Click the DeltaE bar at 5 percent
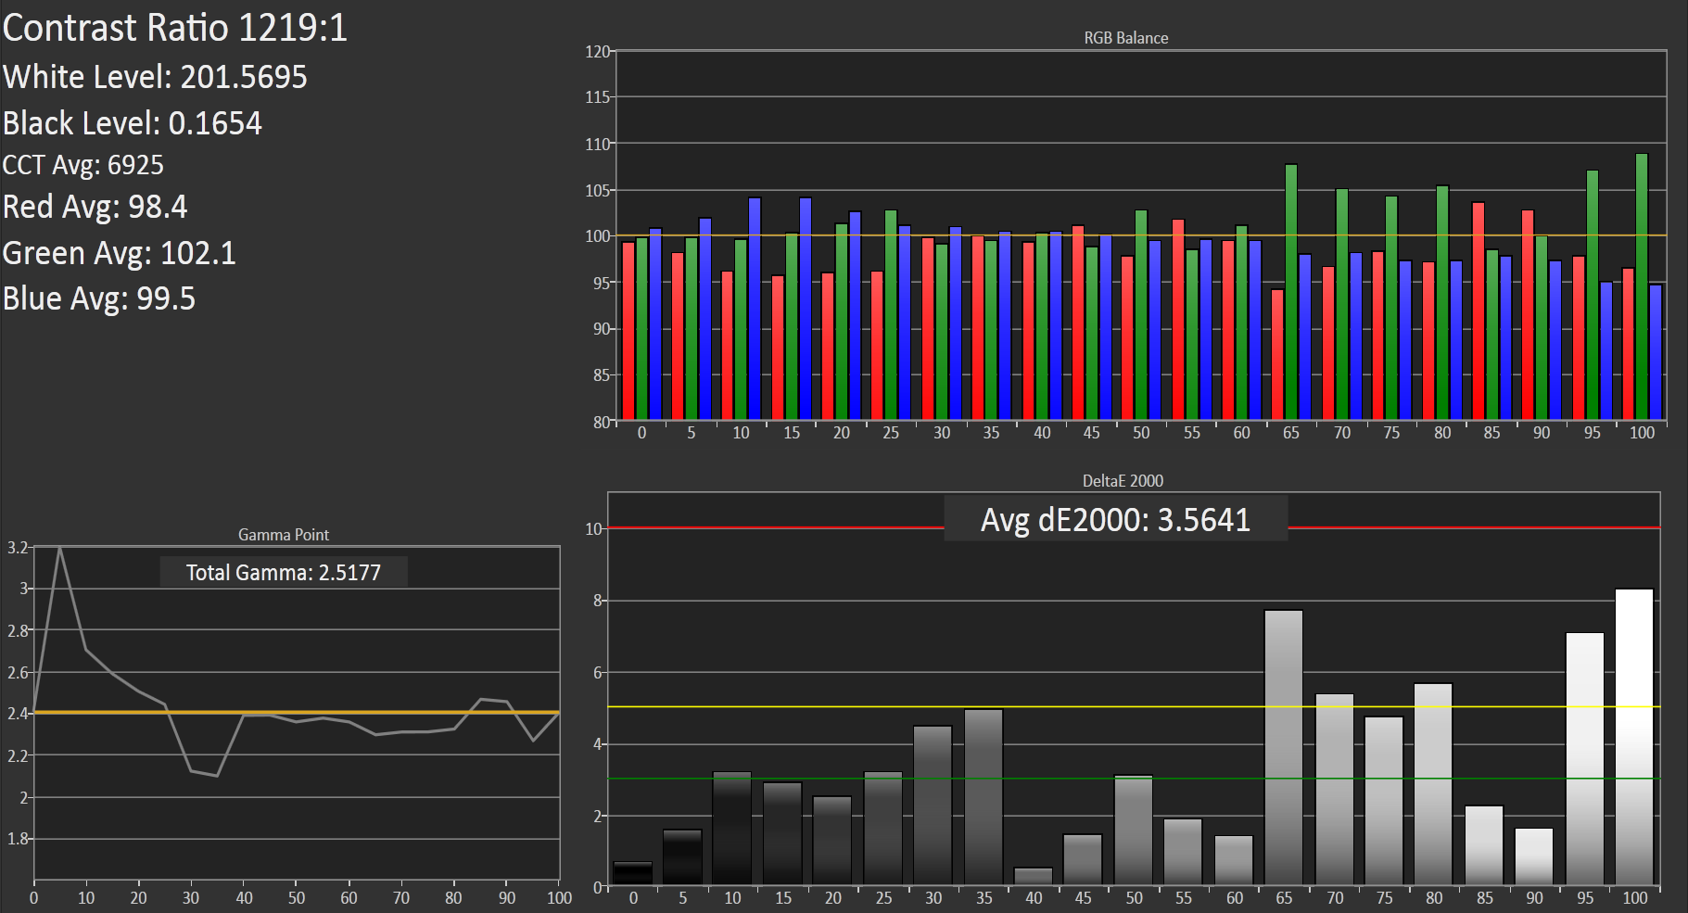 (682, 857)
